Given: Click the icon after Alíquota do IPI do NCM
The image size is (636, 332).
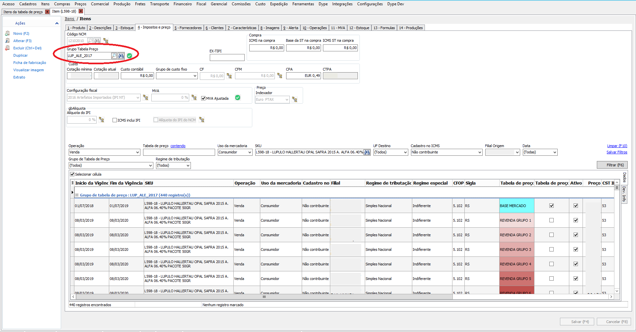Looking at the screenshot, I should pyautogui.click(x=201, y=120).
